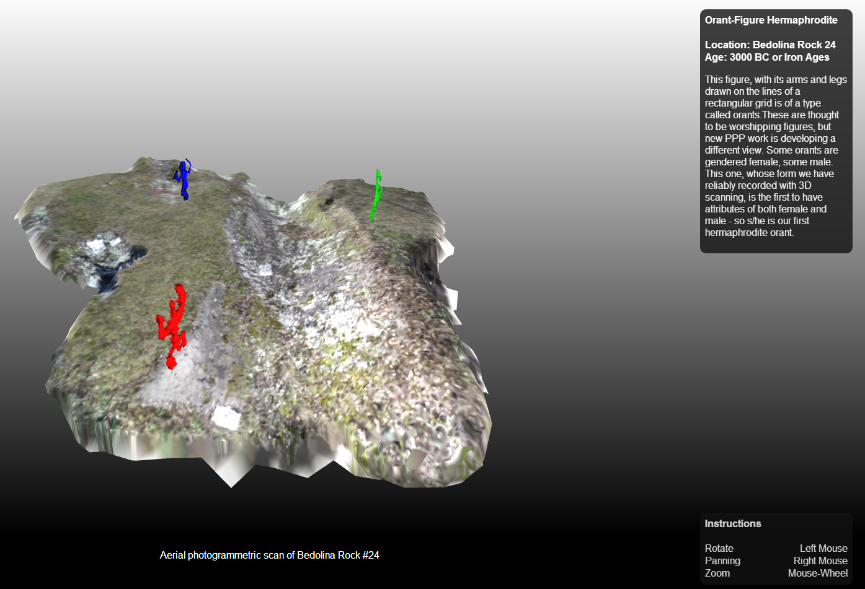Click the Rotate instruction label

(719, 548)
